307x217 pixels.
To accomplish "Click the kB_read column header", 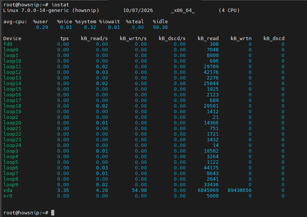I will tap(208, 39).
